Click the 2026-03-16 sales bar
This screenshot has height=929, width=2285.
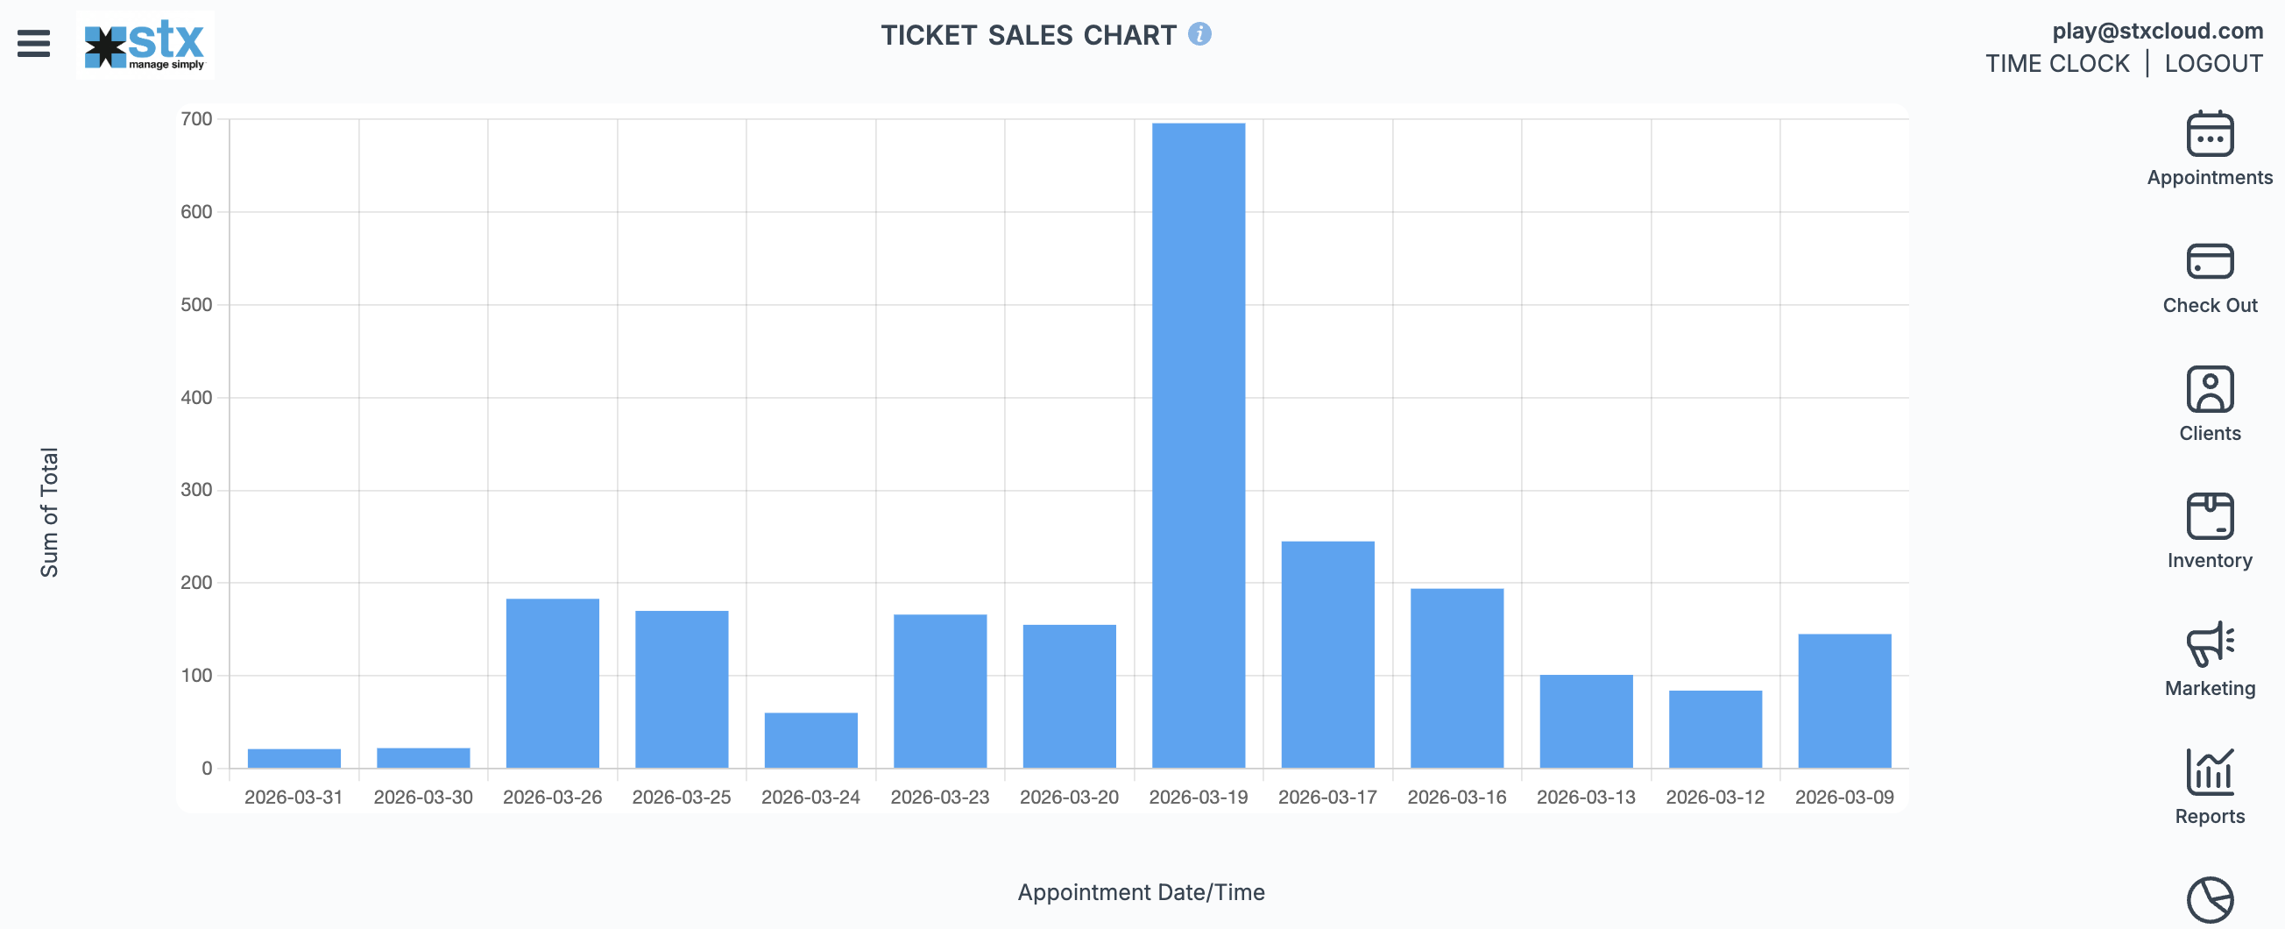pyautogui.click(x=1456, y=677)
